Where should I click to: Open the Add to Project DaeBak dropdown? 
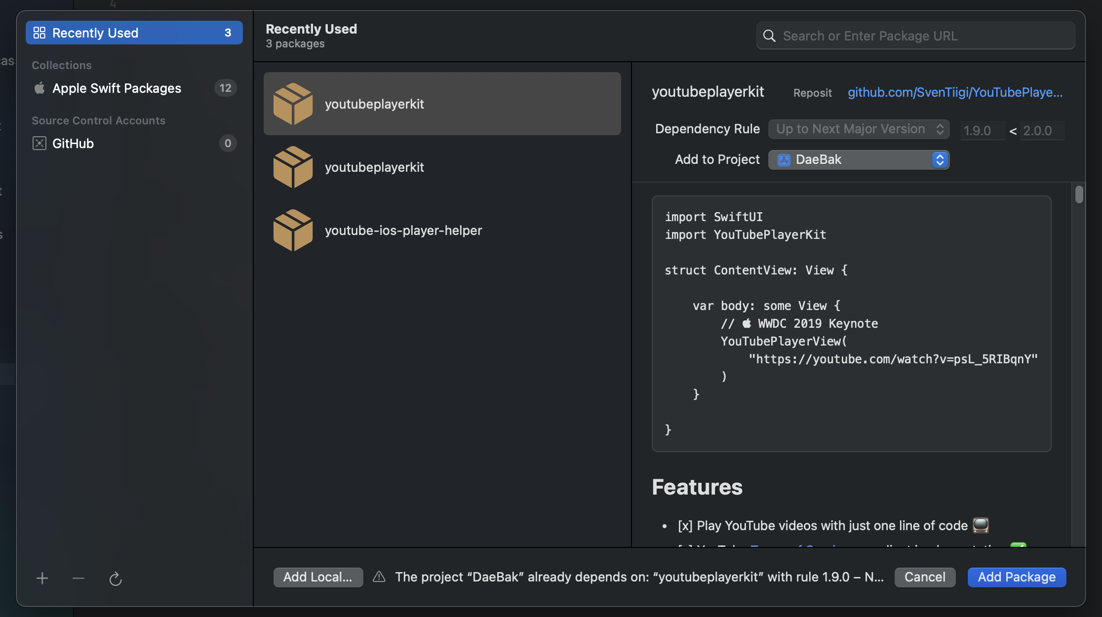coord(859,159)
